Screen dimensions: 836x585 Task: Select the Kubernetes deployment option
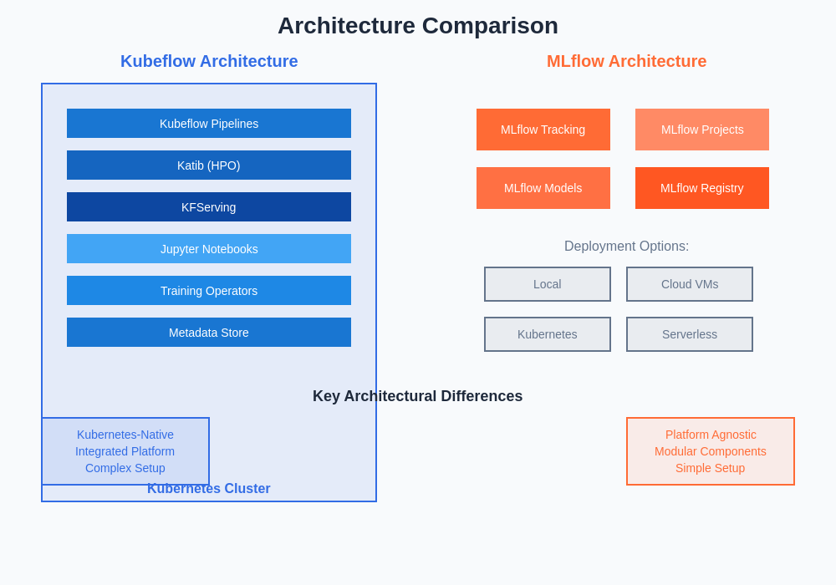click(x=548, y=334)
